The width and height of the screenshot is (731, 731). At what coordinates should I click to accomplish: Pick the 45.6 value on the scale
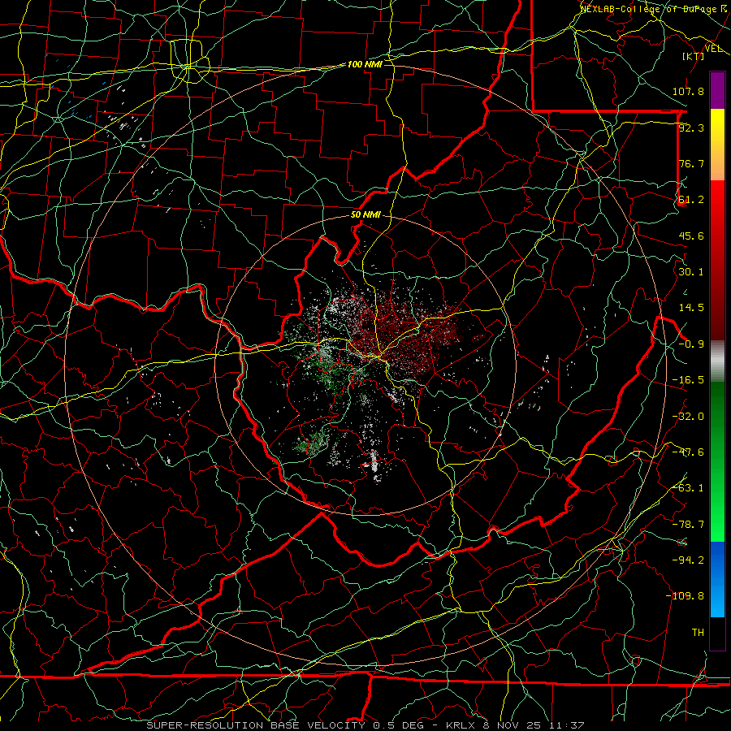coord(691,236)
